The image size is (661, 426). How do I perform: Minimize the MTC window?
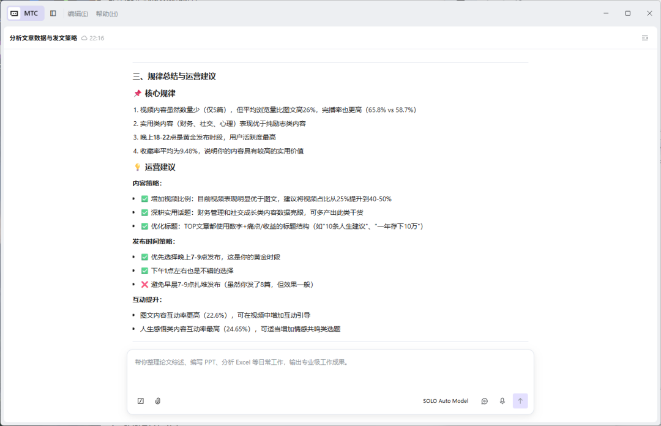[606, 13]
